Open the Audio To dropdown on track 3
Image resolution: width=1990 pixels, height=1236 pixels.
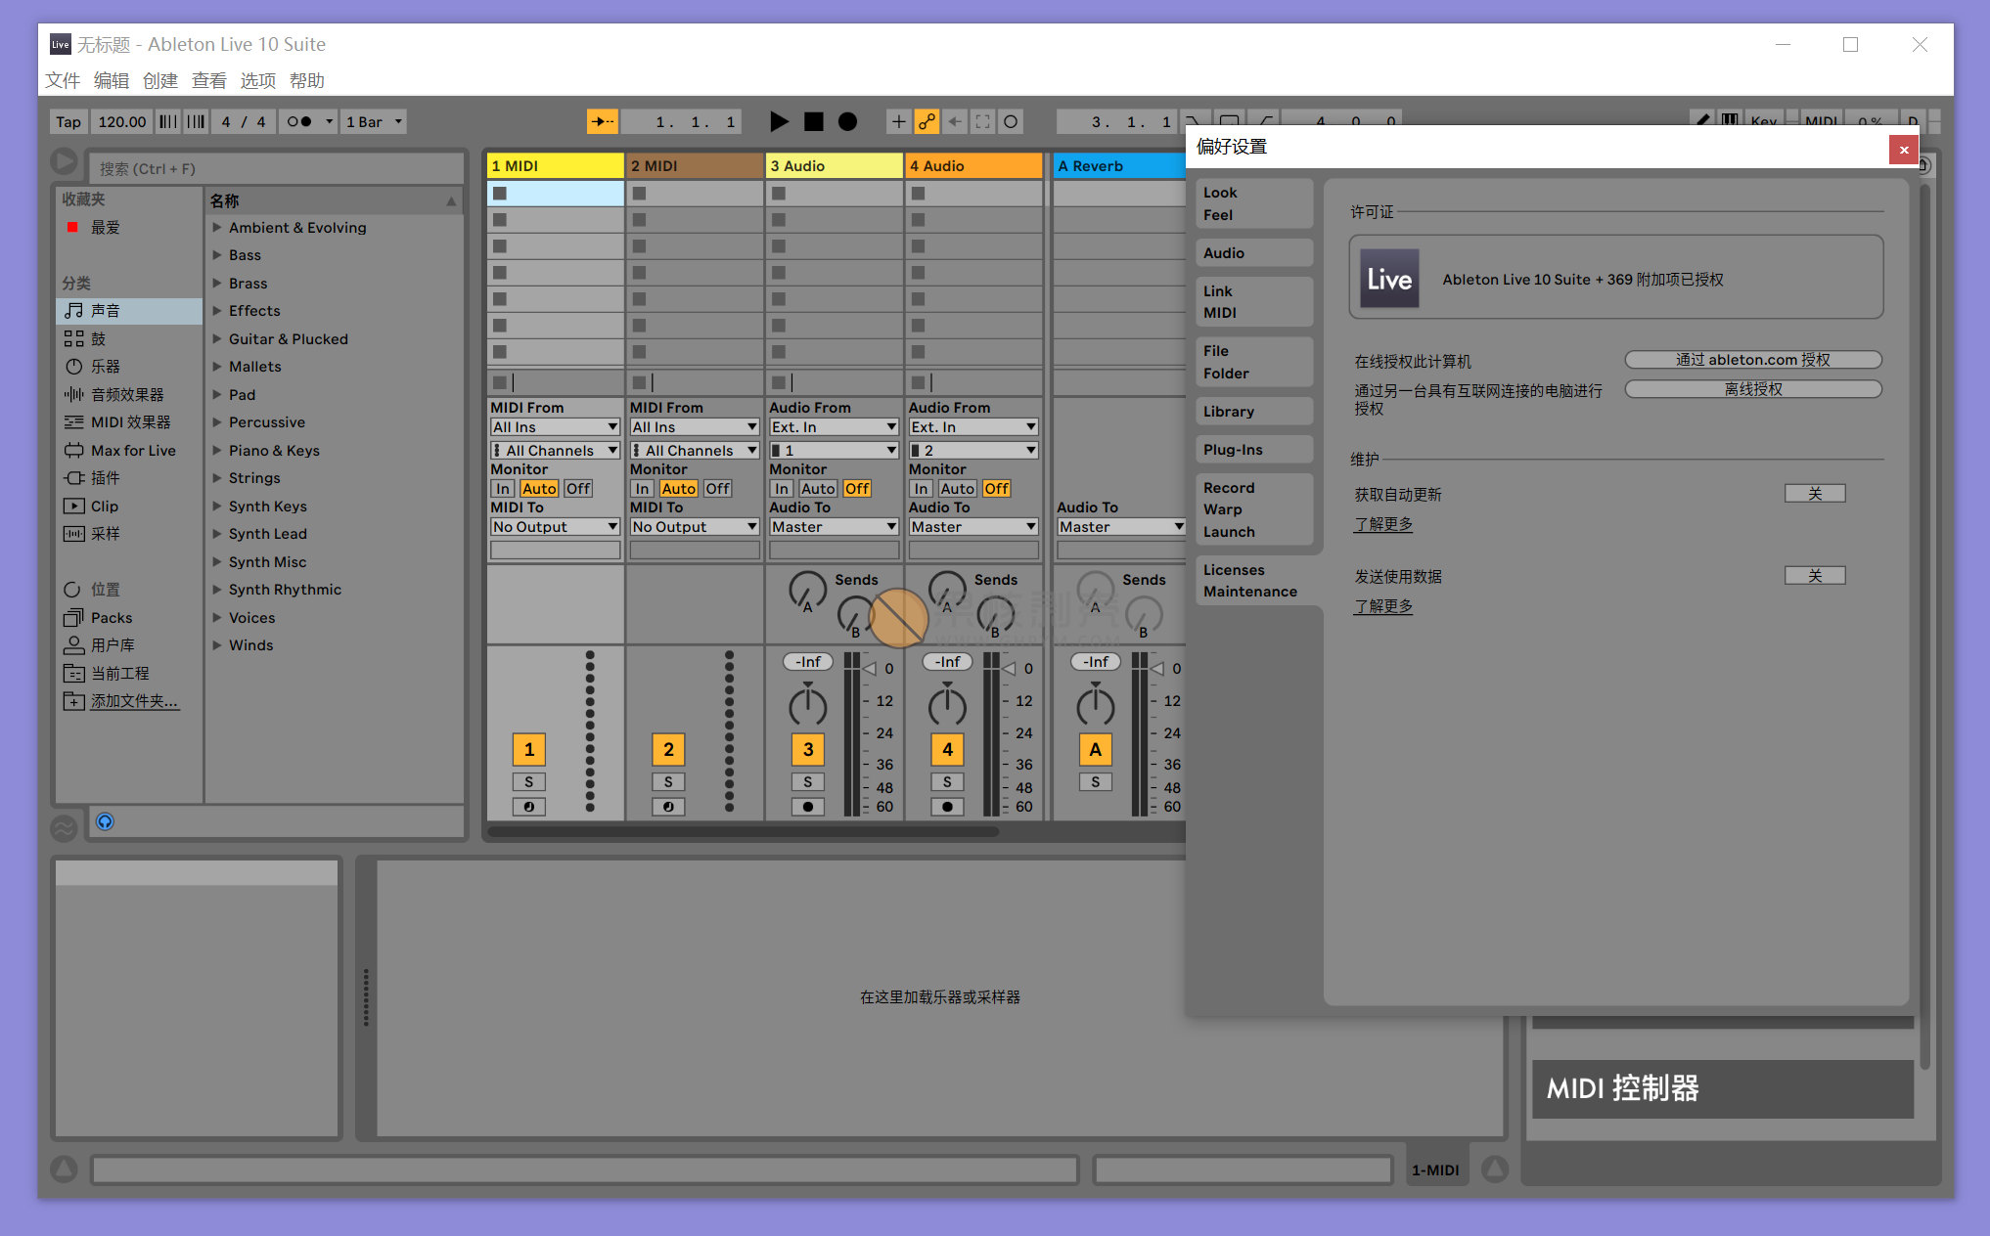(834, 526)
